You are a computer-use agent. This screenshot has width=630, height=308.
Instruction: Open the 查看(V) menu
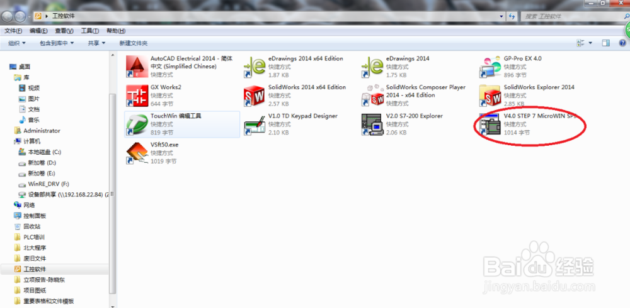[x=64, y=31]
